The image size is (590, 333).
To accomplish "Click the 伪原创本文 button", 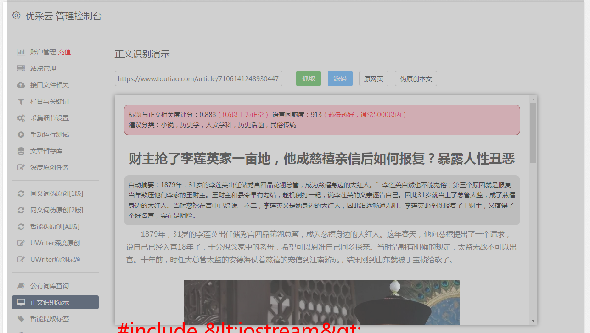I will [x=416, y=78].
